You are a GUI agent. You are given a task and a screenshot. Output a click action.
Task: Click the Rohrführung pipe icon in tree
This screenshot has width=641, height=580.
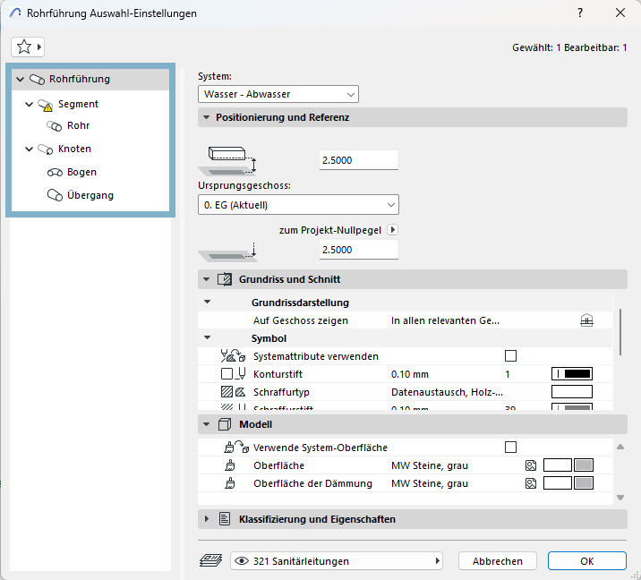pyautogui.click(x=38, y=80)
